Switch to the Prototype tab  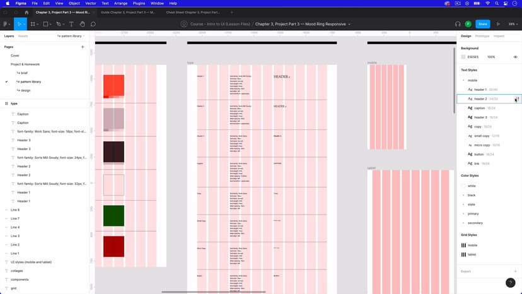pos(482,36)
